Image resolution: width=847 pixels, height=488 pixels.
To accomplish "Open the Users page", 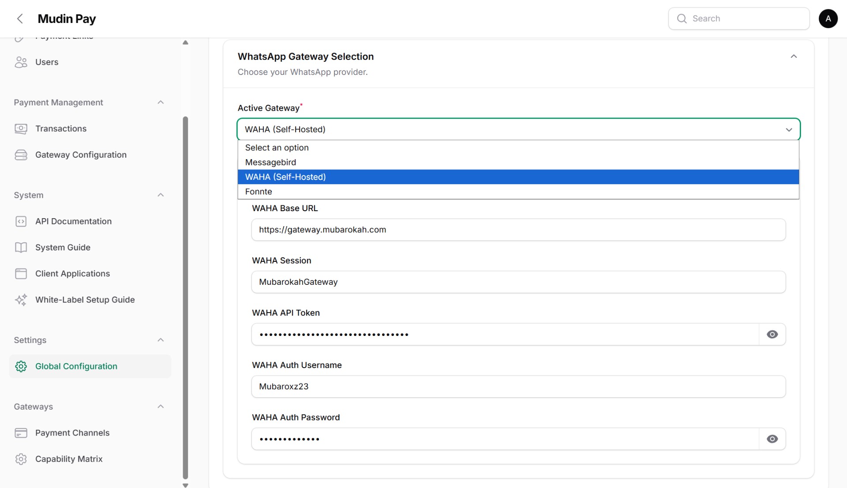I will pos(90,62).
